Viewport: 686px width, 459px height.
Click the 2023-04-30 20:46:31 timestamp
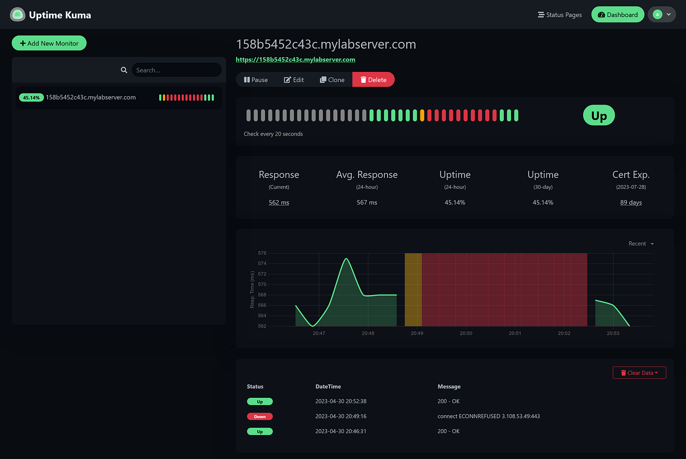(x=341, y=431)
